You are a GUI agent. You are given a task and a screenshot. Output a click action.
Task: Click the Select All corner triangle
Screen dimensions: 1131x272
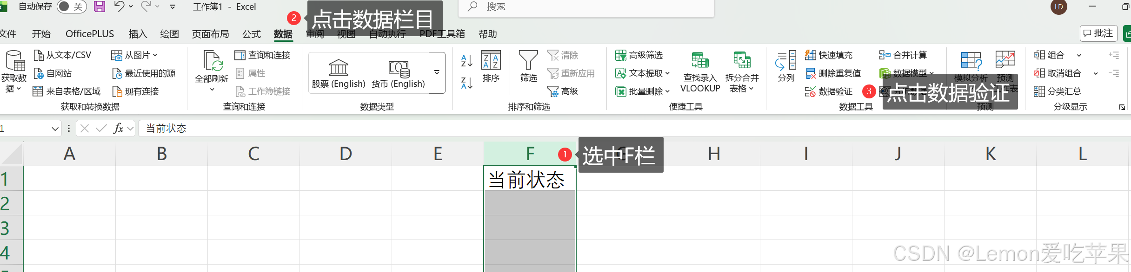12,155
